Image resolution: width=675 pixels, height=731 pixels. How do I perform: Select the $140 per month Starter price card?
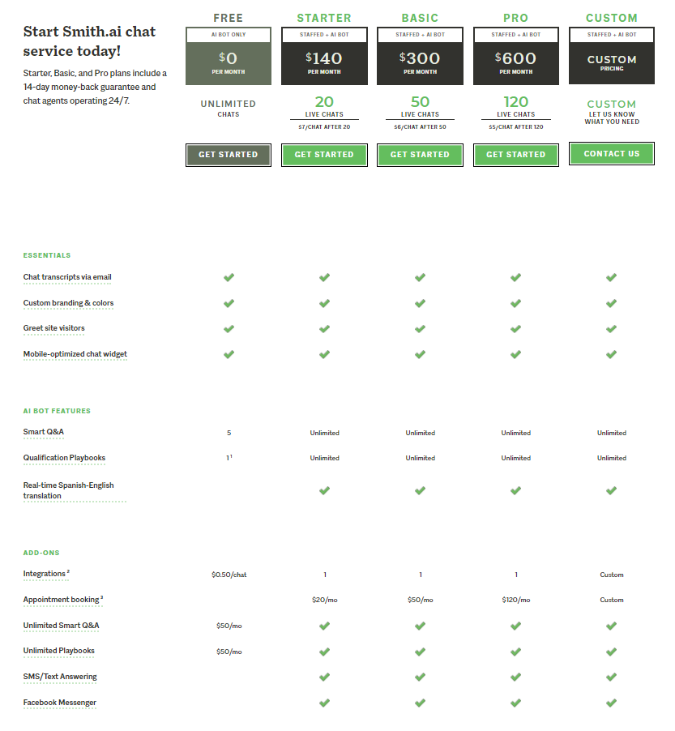point(324,56)
